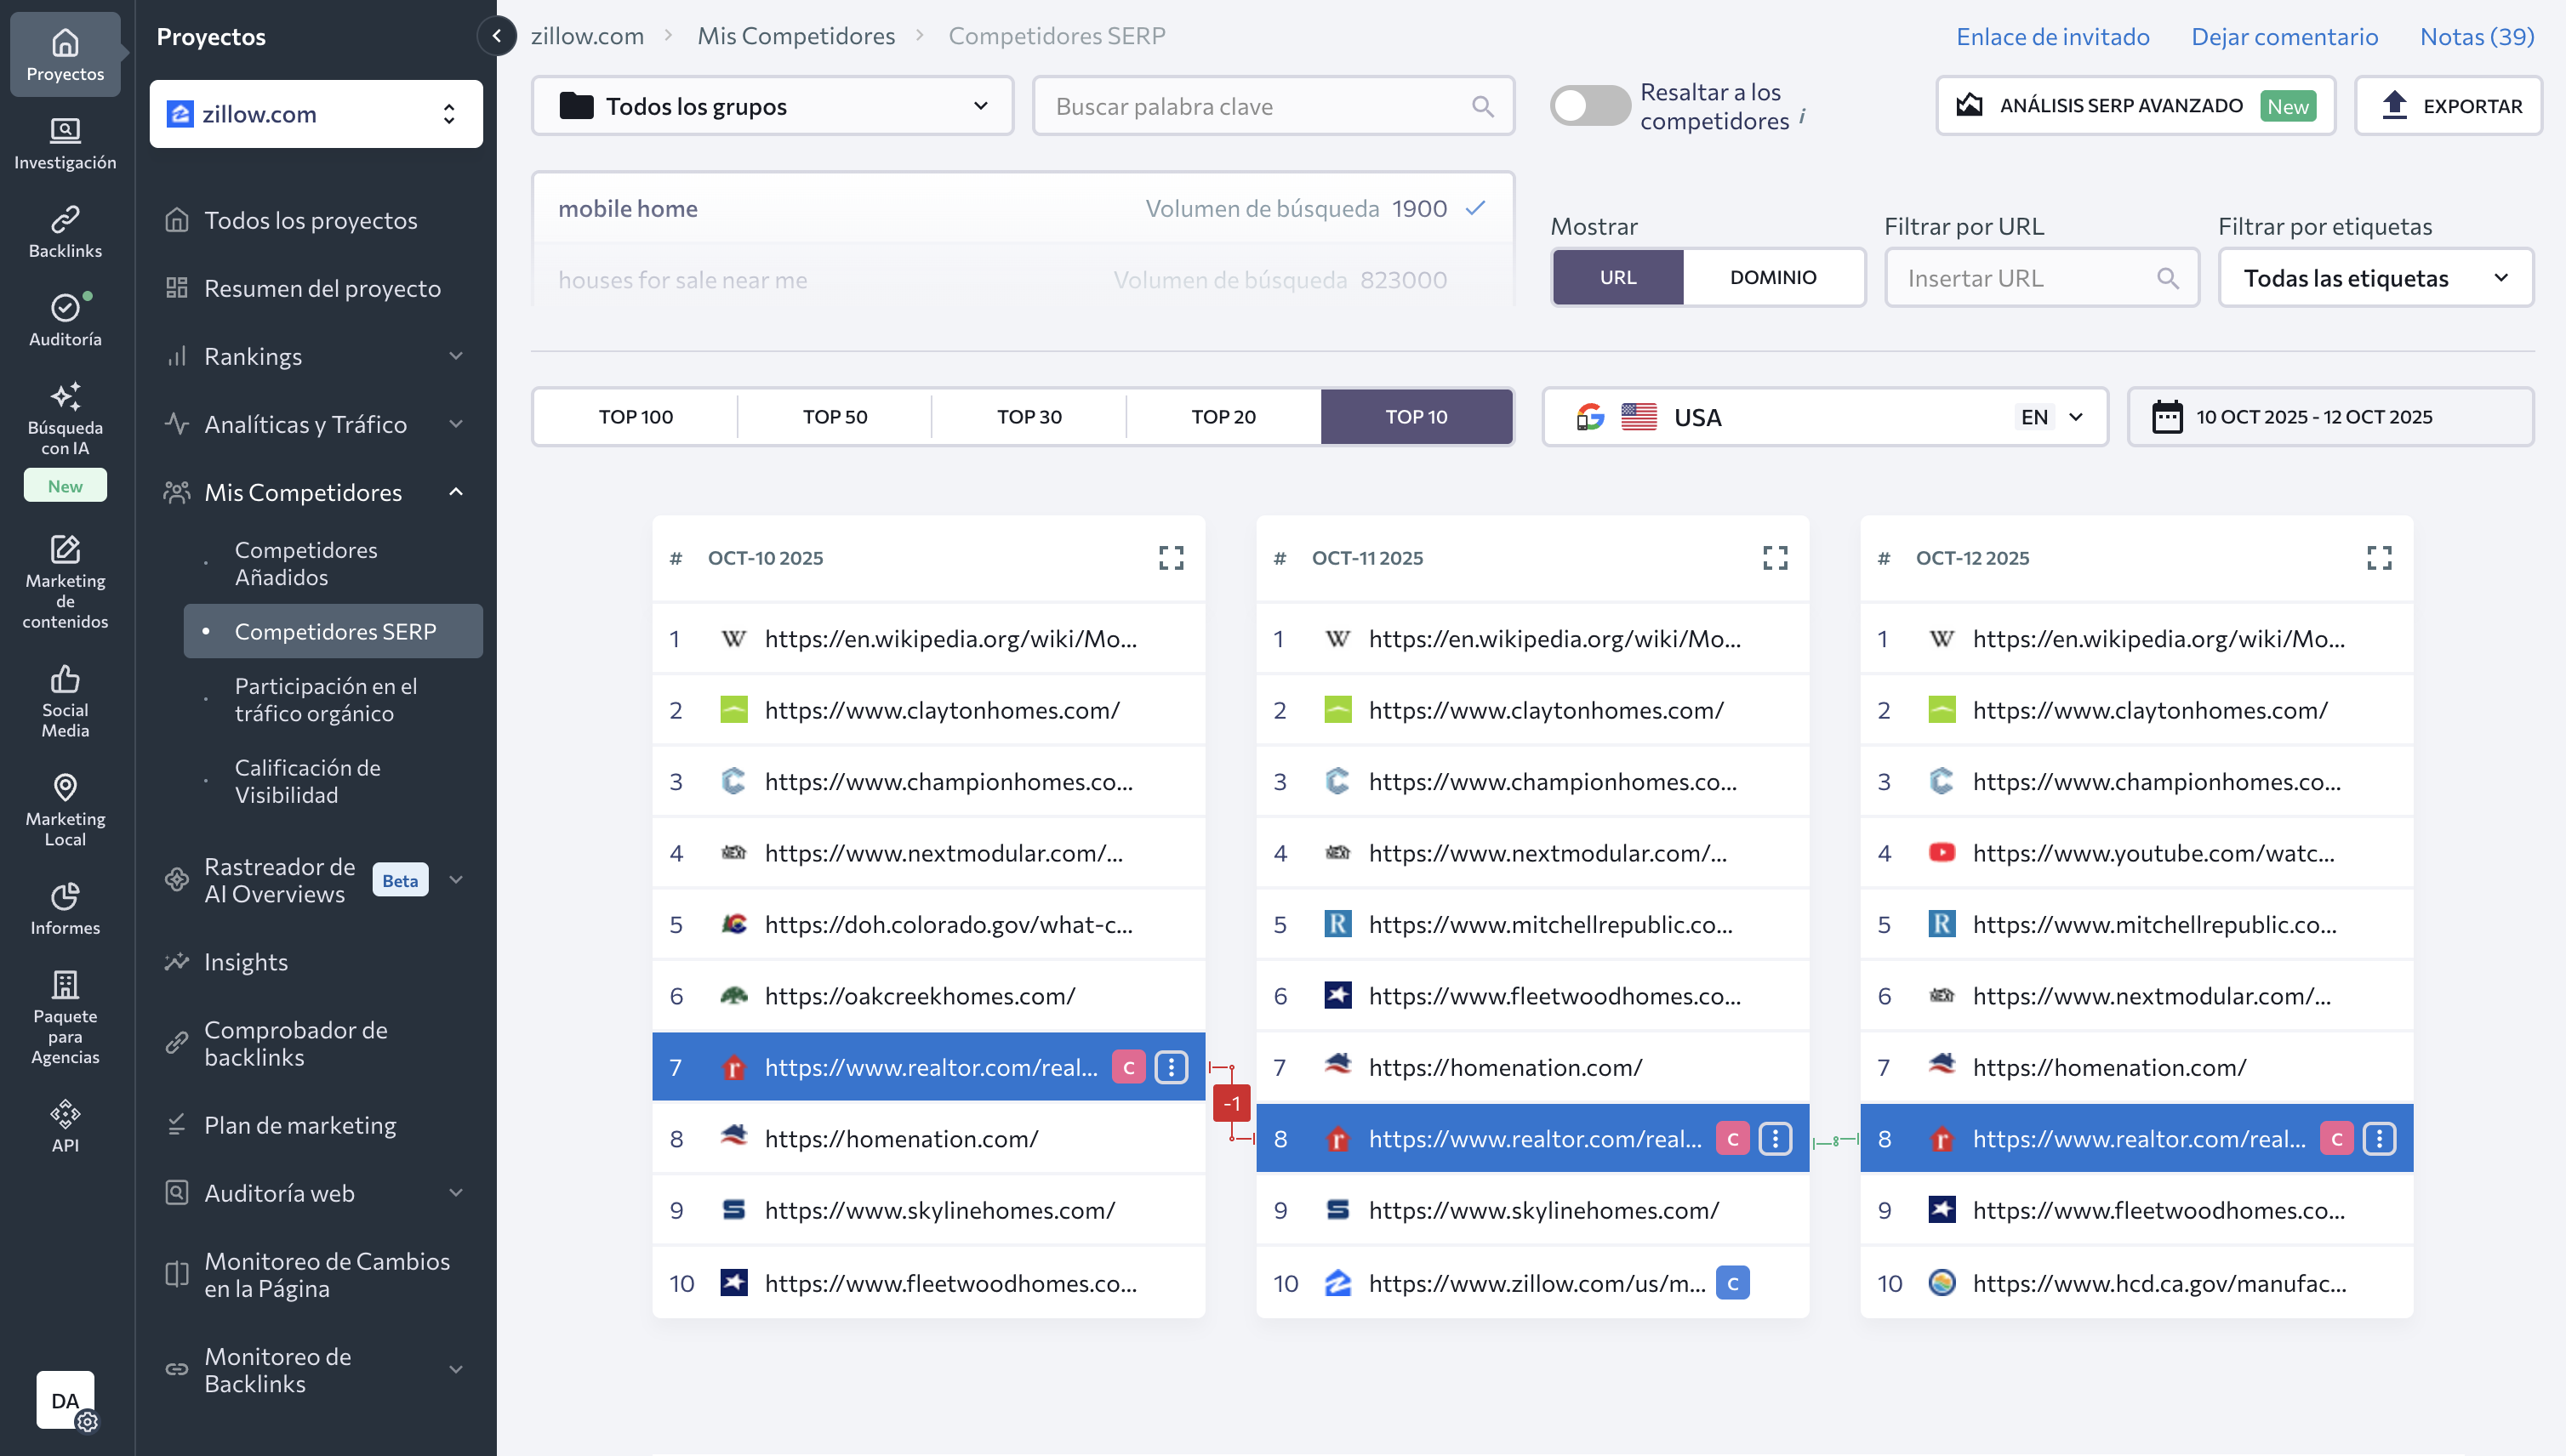This screenshot has height=1456, width=2566.
Task: Expand the OCT-10 2025 column fullscreen
Action: [1171, 558]
